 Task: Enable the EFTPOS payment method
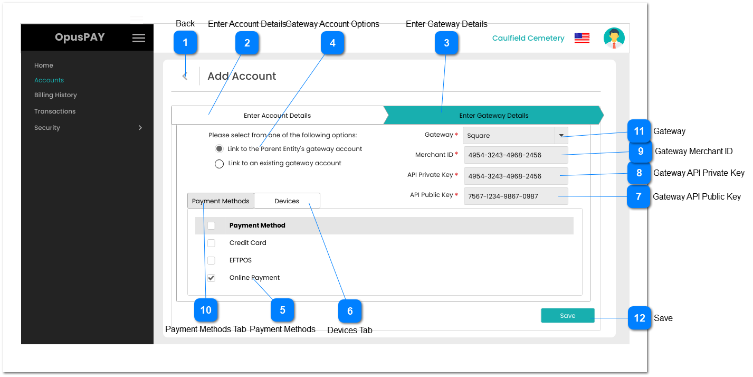[x=211, y=260]
